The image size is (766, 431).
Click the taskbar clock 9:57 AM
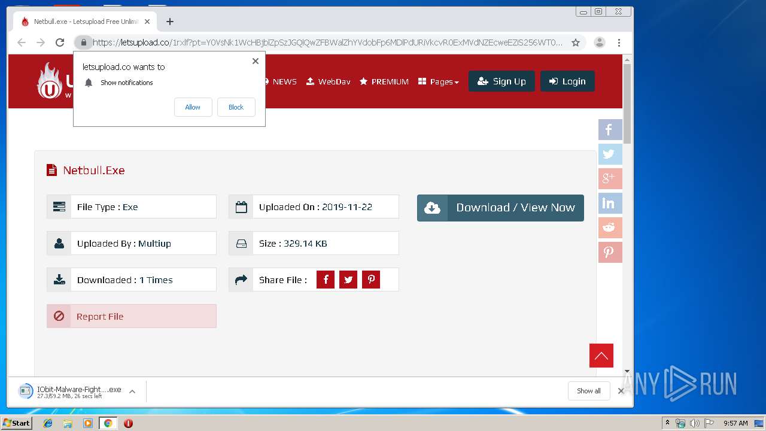coord(735,423)
